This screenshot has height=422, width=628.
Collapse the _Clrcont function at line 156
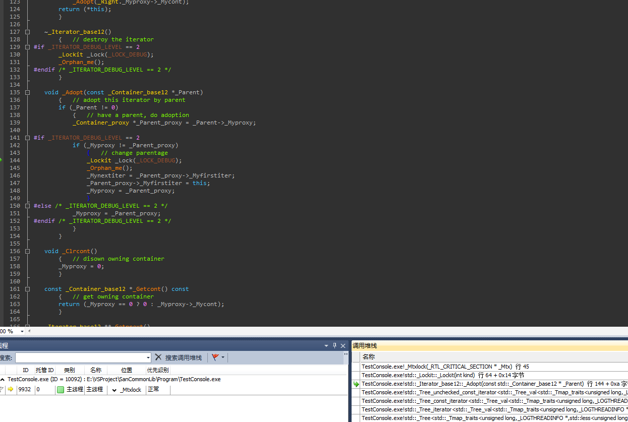(x=27, y=251)
